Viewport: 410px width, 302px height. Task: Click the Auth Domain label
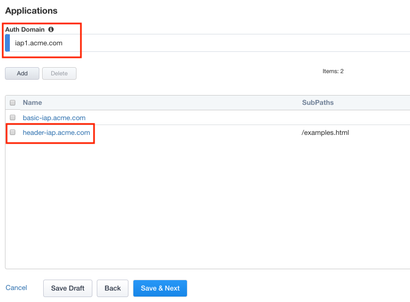25,29
